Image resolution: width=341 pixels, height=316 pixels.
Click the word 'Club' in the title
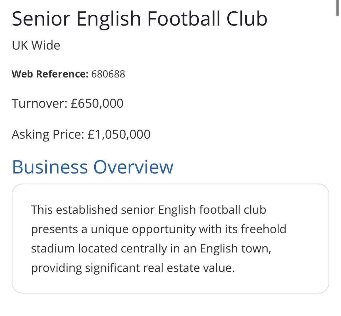(247, 19)
